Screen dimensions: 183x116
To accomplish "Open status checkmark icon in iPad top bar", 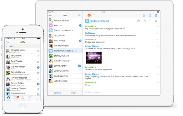I will pyautogui.click(x=144, y=15).
